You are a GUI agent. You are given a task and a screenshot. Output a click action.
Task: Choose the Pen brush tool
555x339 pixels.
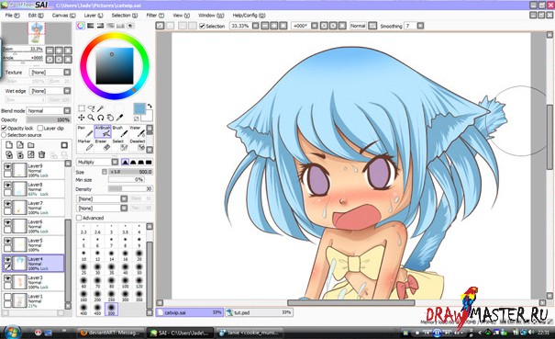[85, 131]
